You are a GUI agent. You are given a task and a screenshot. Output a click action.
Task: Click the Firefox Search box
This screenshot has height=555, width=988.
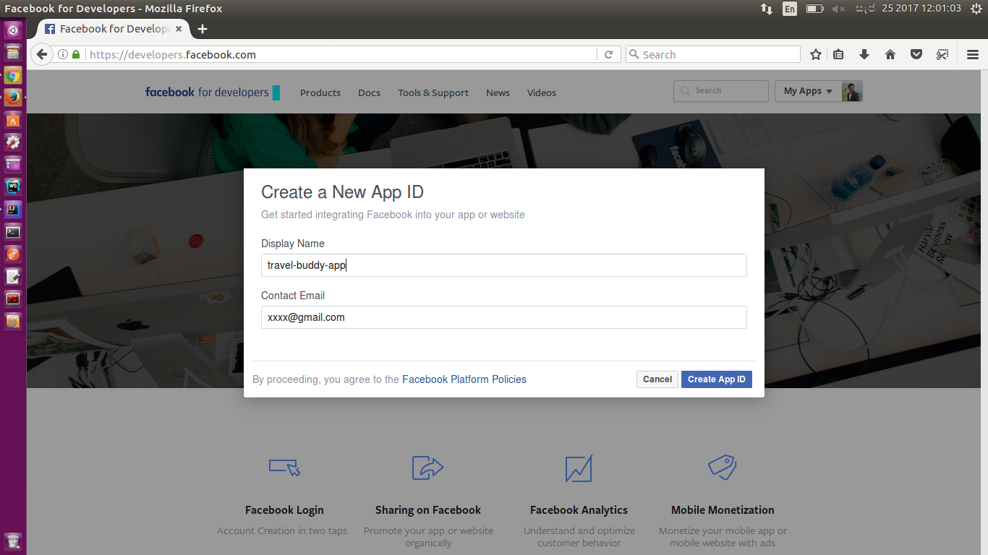point(713,54)
